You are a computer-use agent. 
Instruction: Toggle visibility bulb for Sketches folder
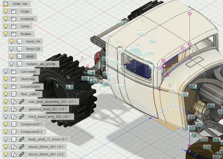[x=6, y=79]
